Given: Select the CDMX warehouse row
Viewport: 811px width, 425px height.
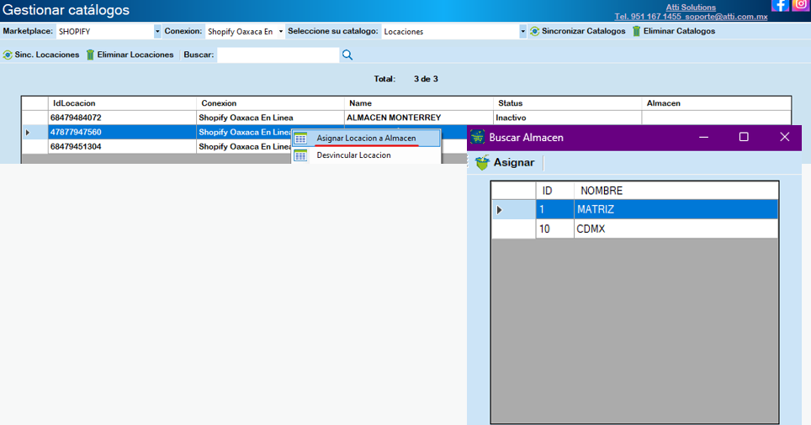Looking at the screenshot, I should [656, 229].
